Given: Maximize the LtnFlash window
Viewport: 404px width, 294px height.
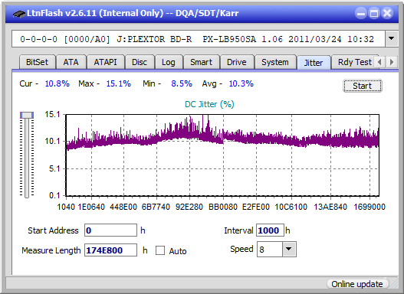Looking at the screenshot, I should point(374,13).
